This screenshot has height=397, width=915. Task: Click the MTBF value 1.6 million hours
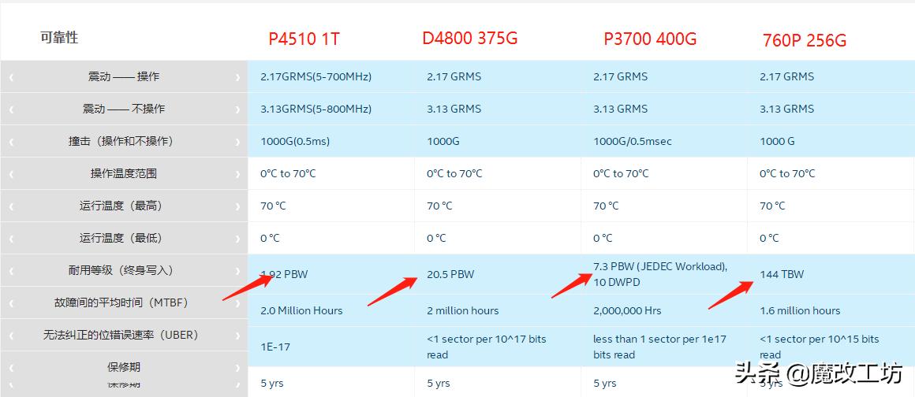[800, 310]
